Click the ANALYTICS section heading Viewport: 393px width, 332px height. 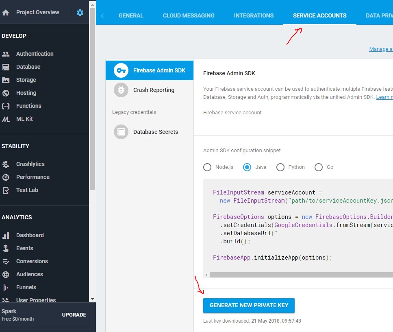click(x=17, y=217)
